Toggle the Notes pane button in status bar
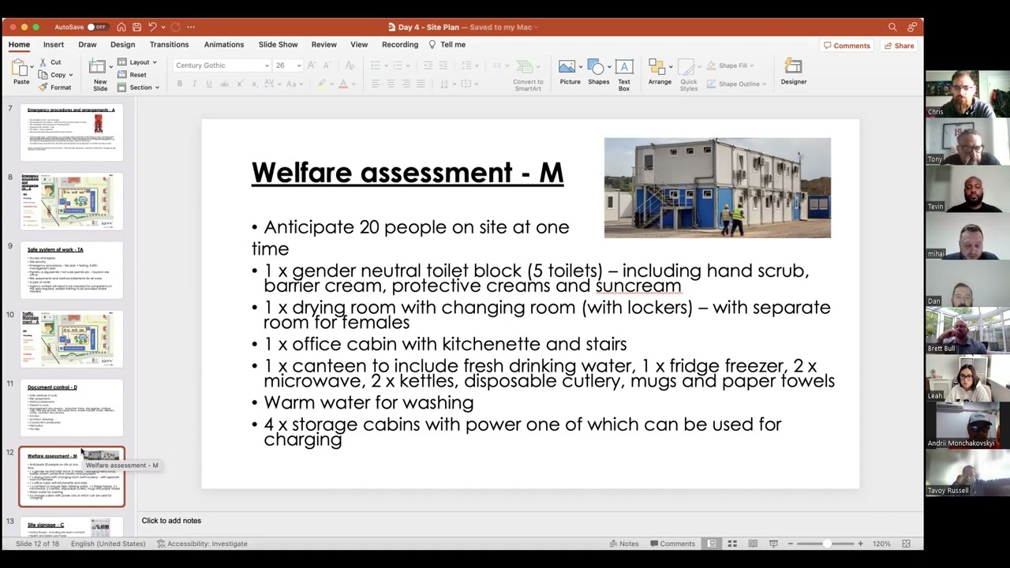 [x=623, y=544]
